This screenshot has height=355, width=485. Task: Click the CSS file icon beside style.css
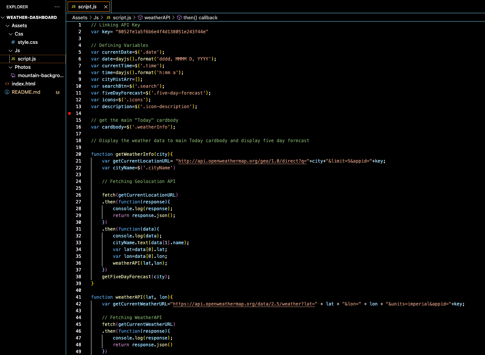click(13, 42)
